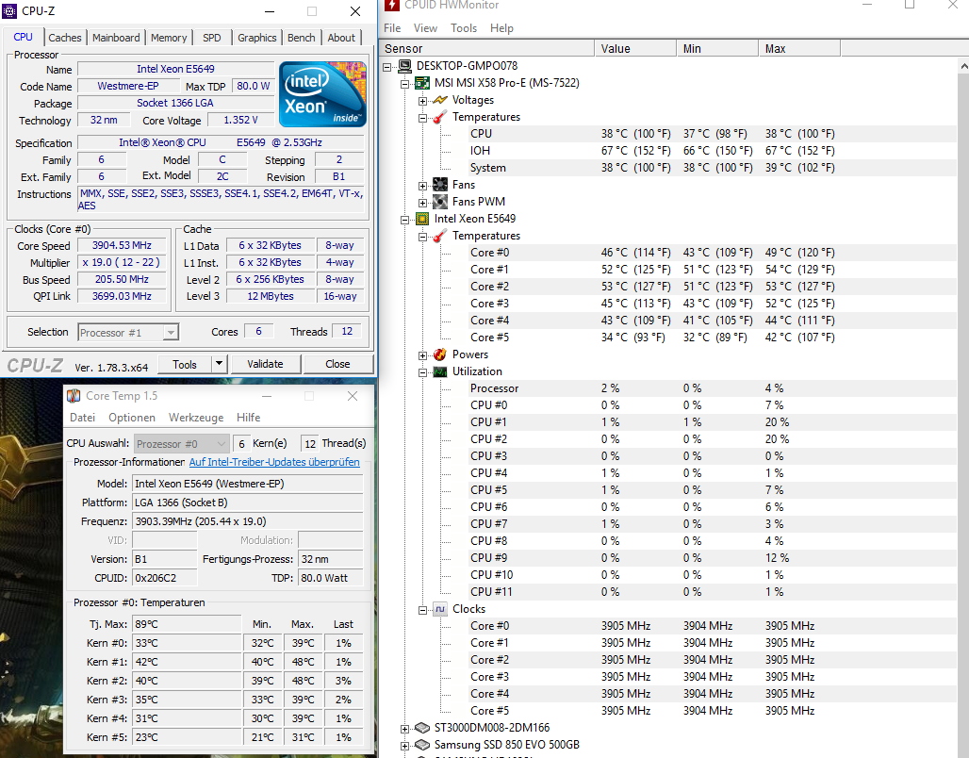The image size is (969, 758).
Task: Click the Intel Xeon inside logo
Action: [x=322, y=94]
